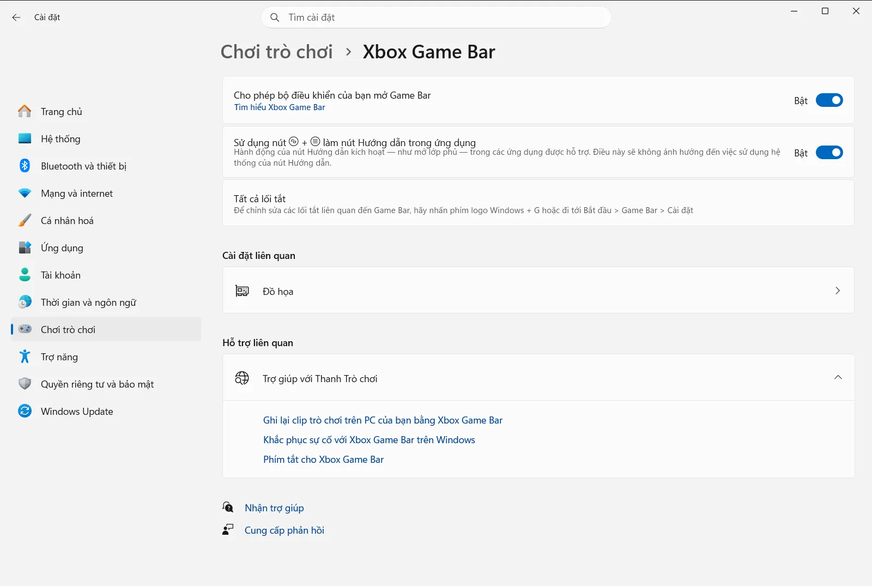The height and width of the screenshot is (586, 872).
Task: Minimize the Cài đặt window
Action: (794, 11)
